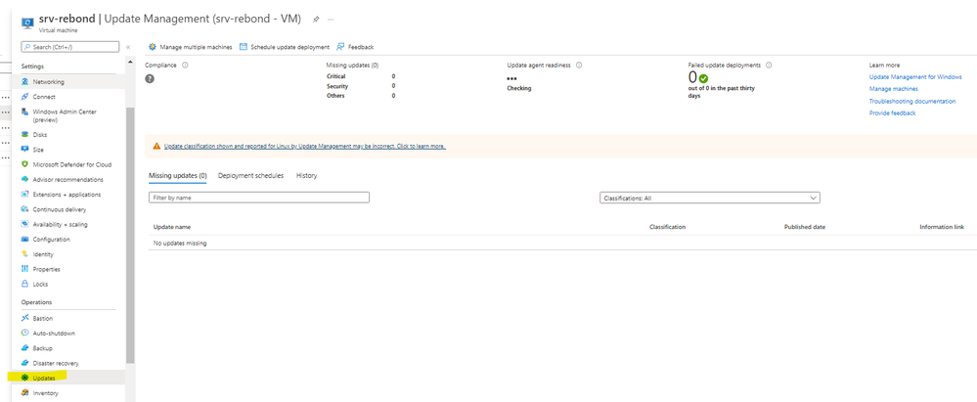Click the Auto-shutdown clock icon
This screenshot has height=402, width=977.
24,333
